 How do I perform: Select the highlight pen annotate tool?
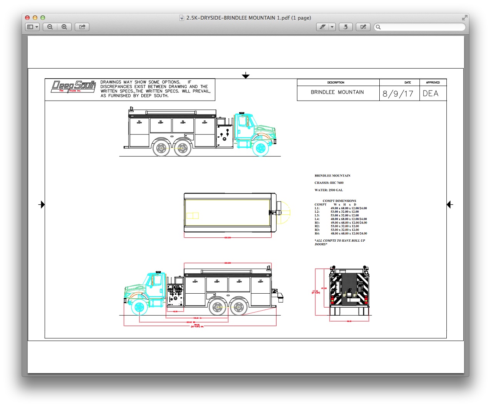click(322, 27)
